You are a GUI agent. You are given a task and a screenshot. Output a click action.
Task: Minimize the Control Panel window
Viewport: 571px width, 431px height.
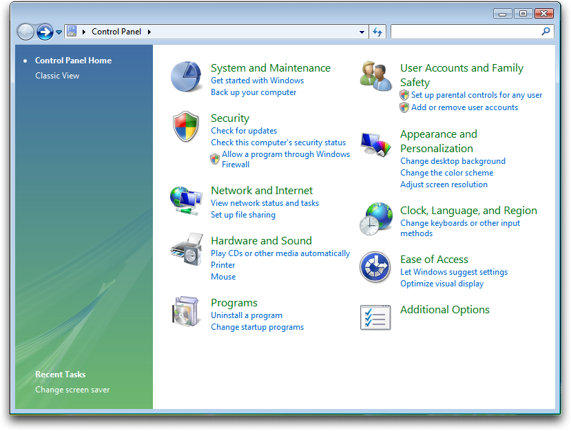tap(503, 14)
